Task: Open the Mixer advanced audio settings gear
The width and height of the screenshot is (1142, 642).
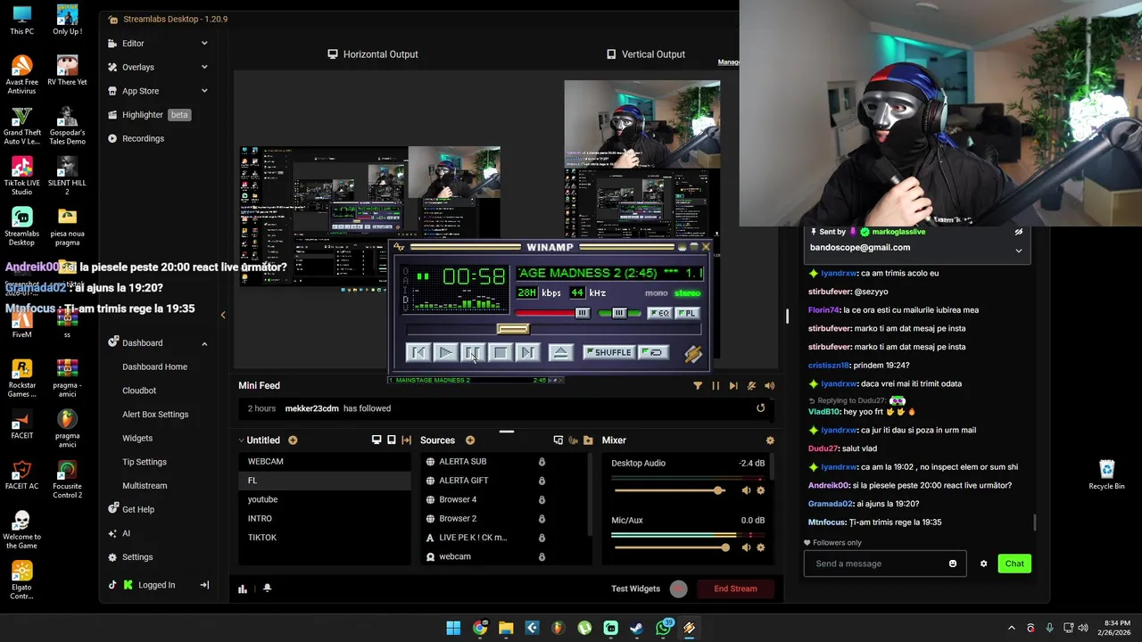Action: [770, 440]
